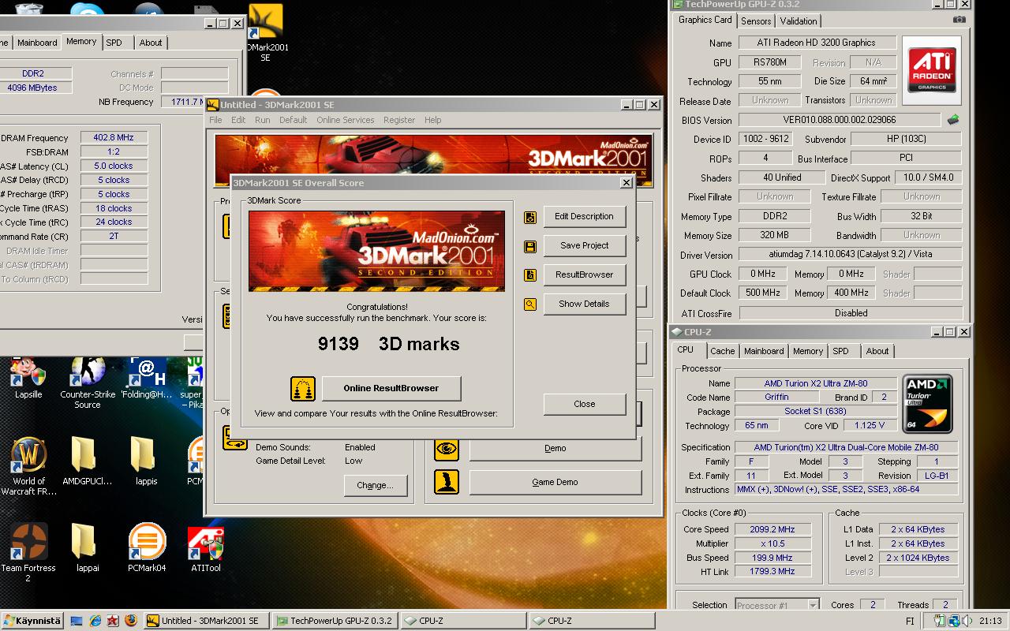The image size is (1010, 631).
Task: Click the 9139 3D marks score text
Action: click(388, 344)
